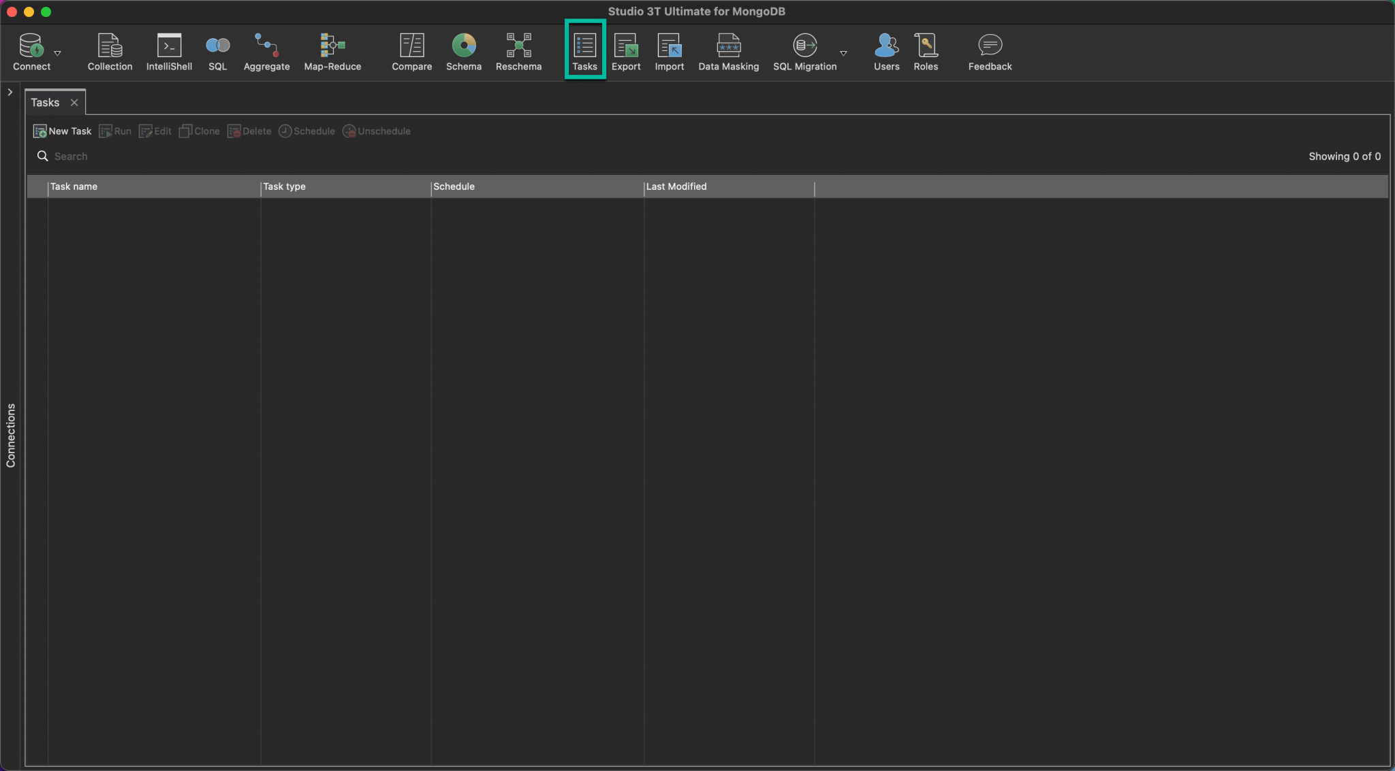Screen dimensions: 1395x771
Task: Switch to the Tasks tab
Action: click(44, 101)
